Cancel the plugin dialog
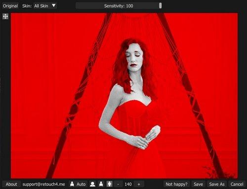Image resolution: width=247 pixels, height=189 pixels. tap(237, 184)
